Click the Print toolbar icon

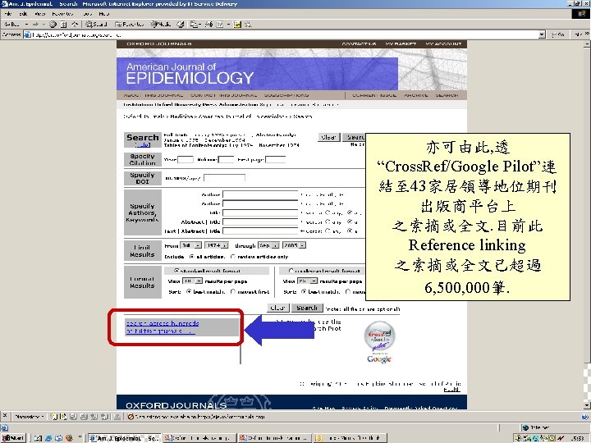point(208,24)
